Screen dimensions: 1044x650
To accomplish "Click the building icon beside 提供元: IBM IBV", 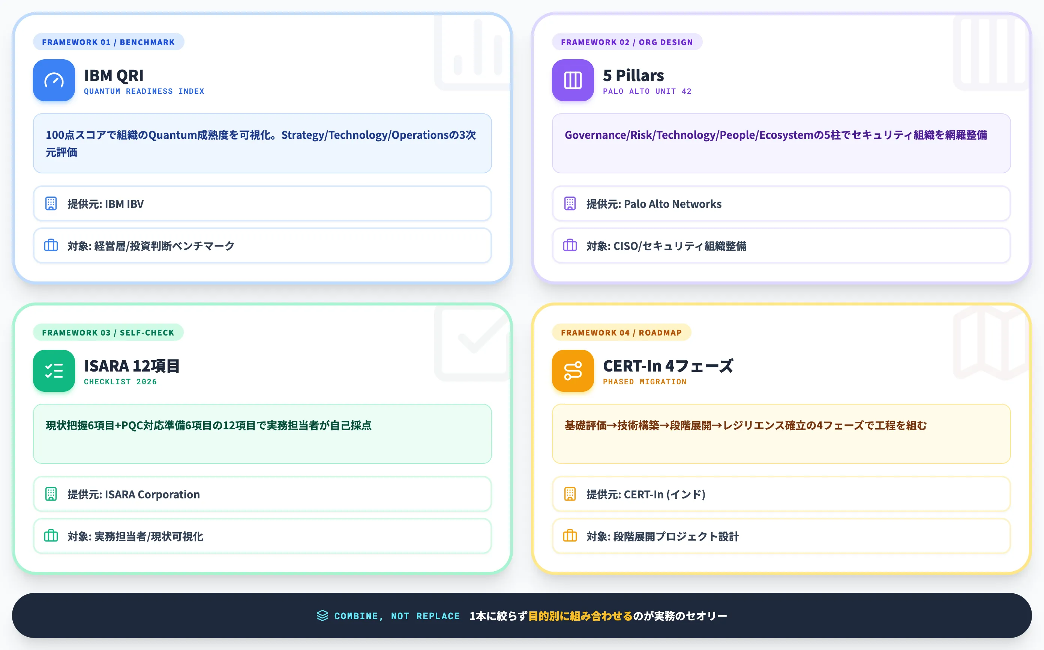I will [51, 203].
